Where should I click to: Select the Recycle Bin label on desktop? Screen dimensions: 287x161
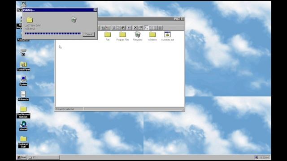tap(23, 40)
